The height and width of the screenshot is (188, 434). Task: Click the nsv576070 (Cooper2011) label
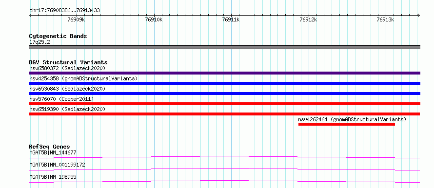(x=61, y=99)
